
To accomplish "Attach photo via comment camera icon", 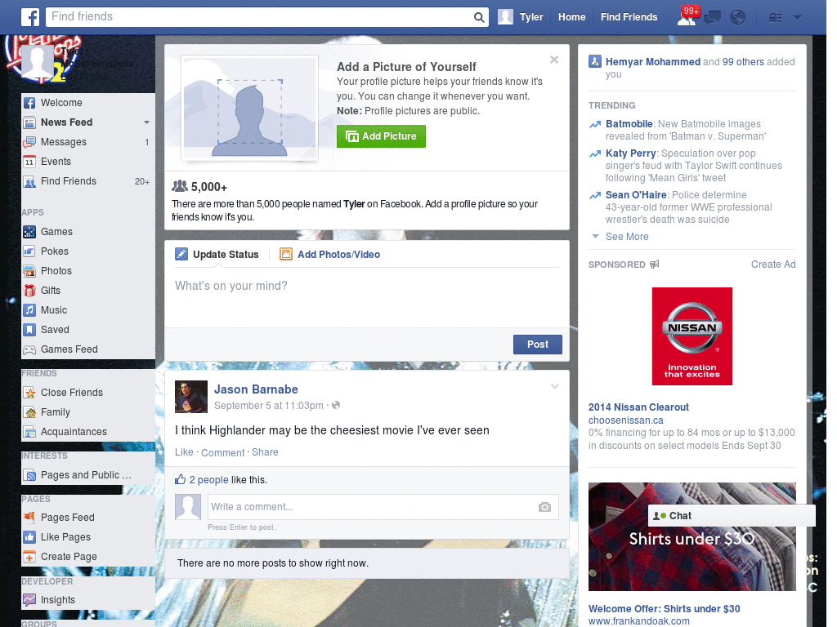I will pyautogui.click(x=544, y=507).
